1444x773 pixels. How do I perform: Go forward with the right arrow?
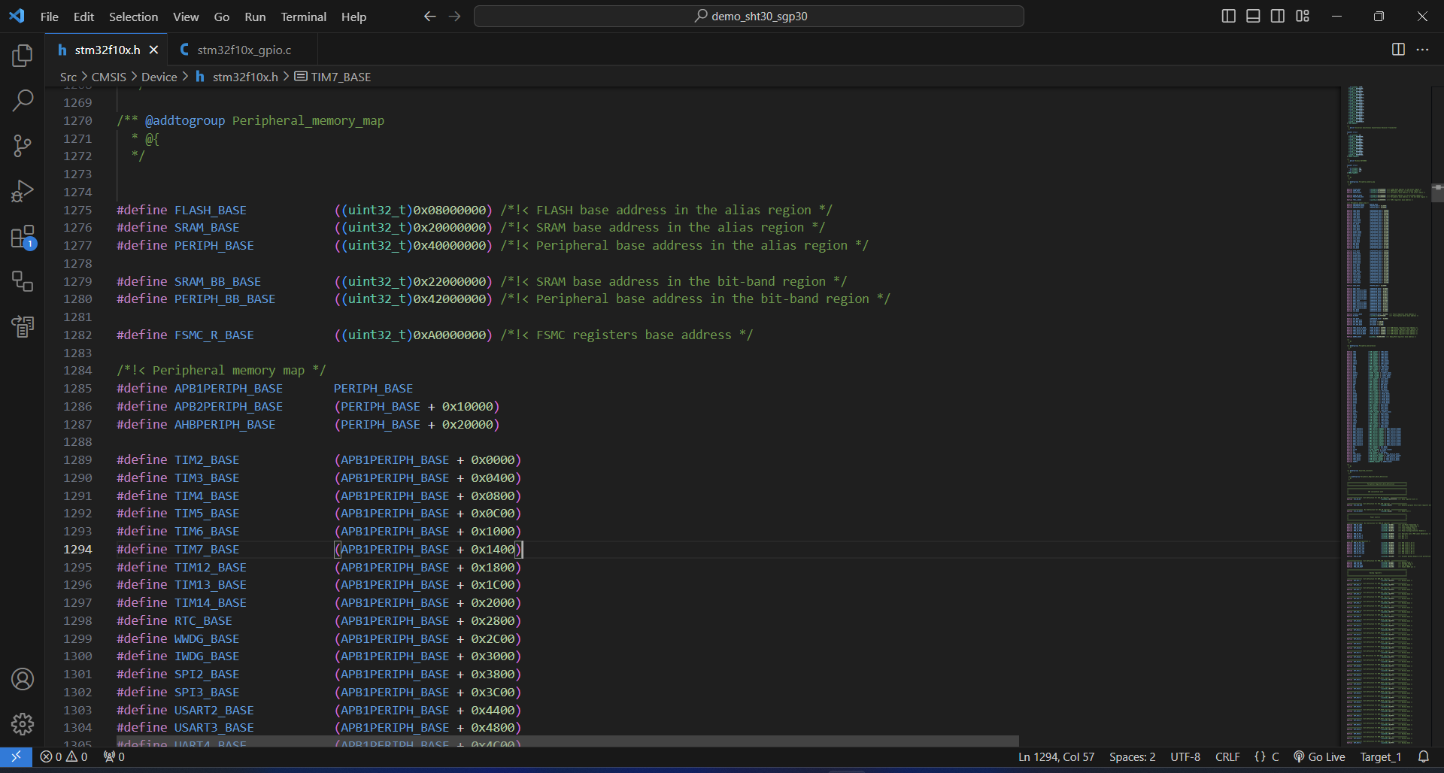coord(454,16)
